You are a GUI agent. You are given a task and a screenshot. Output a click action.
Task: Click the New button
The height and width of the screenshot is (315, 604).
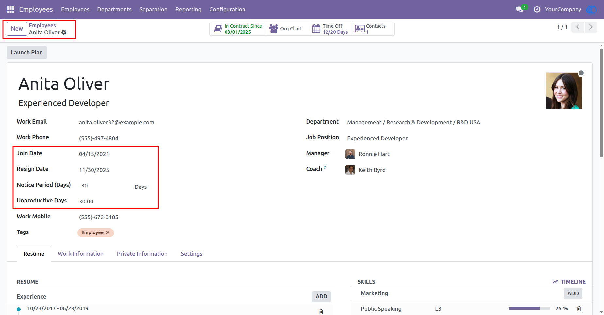(x=17, y=29)
